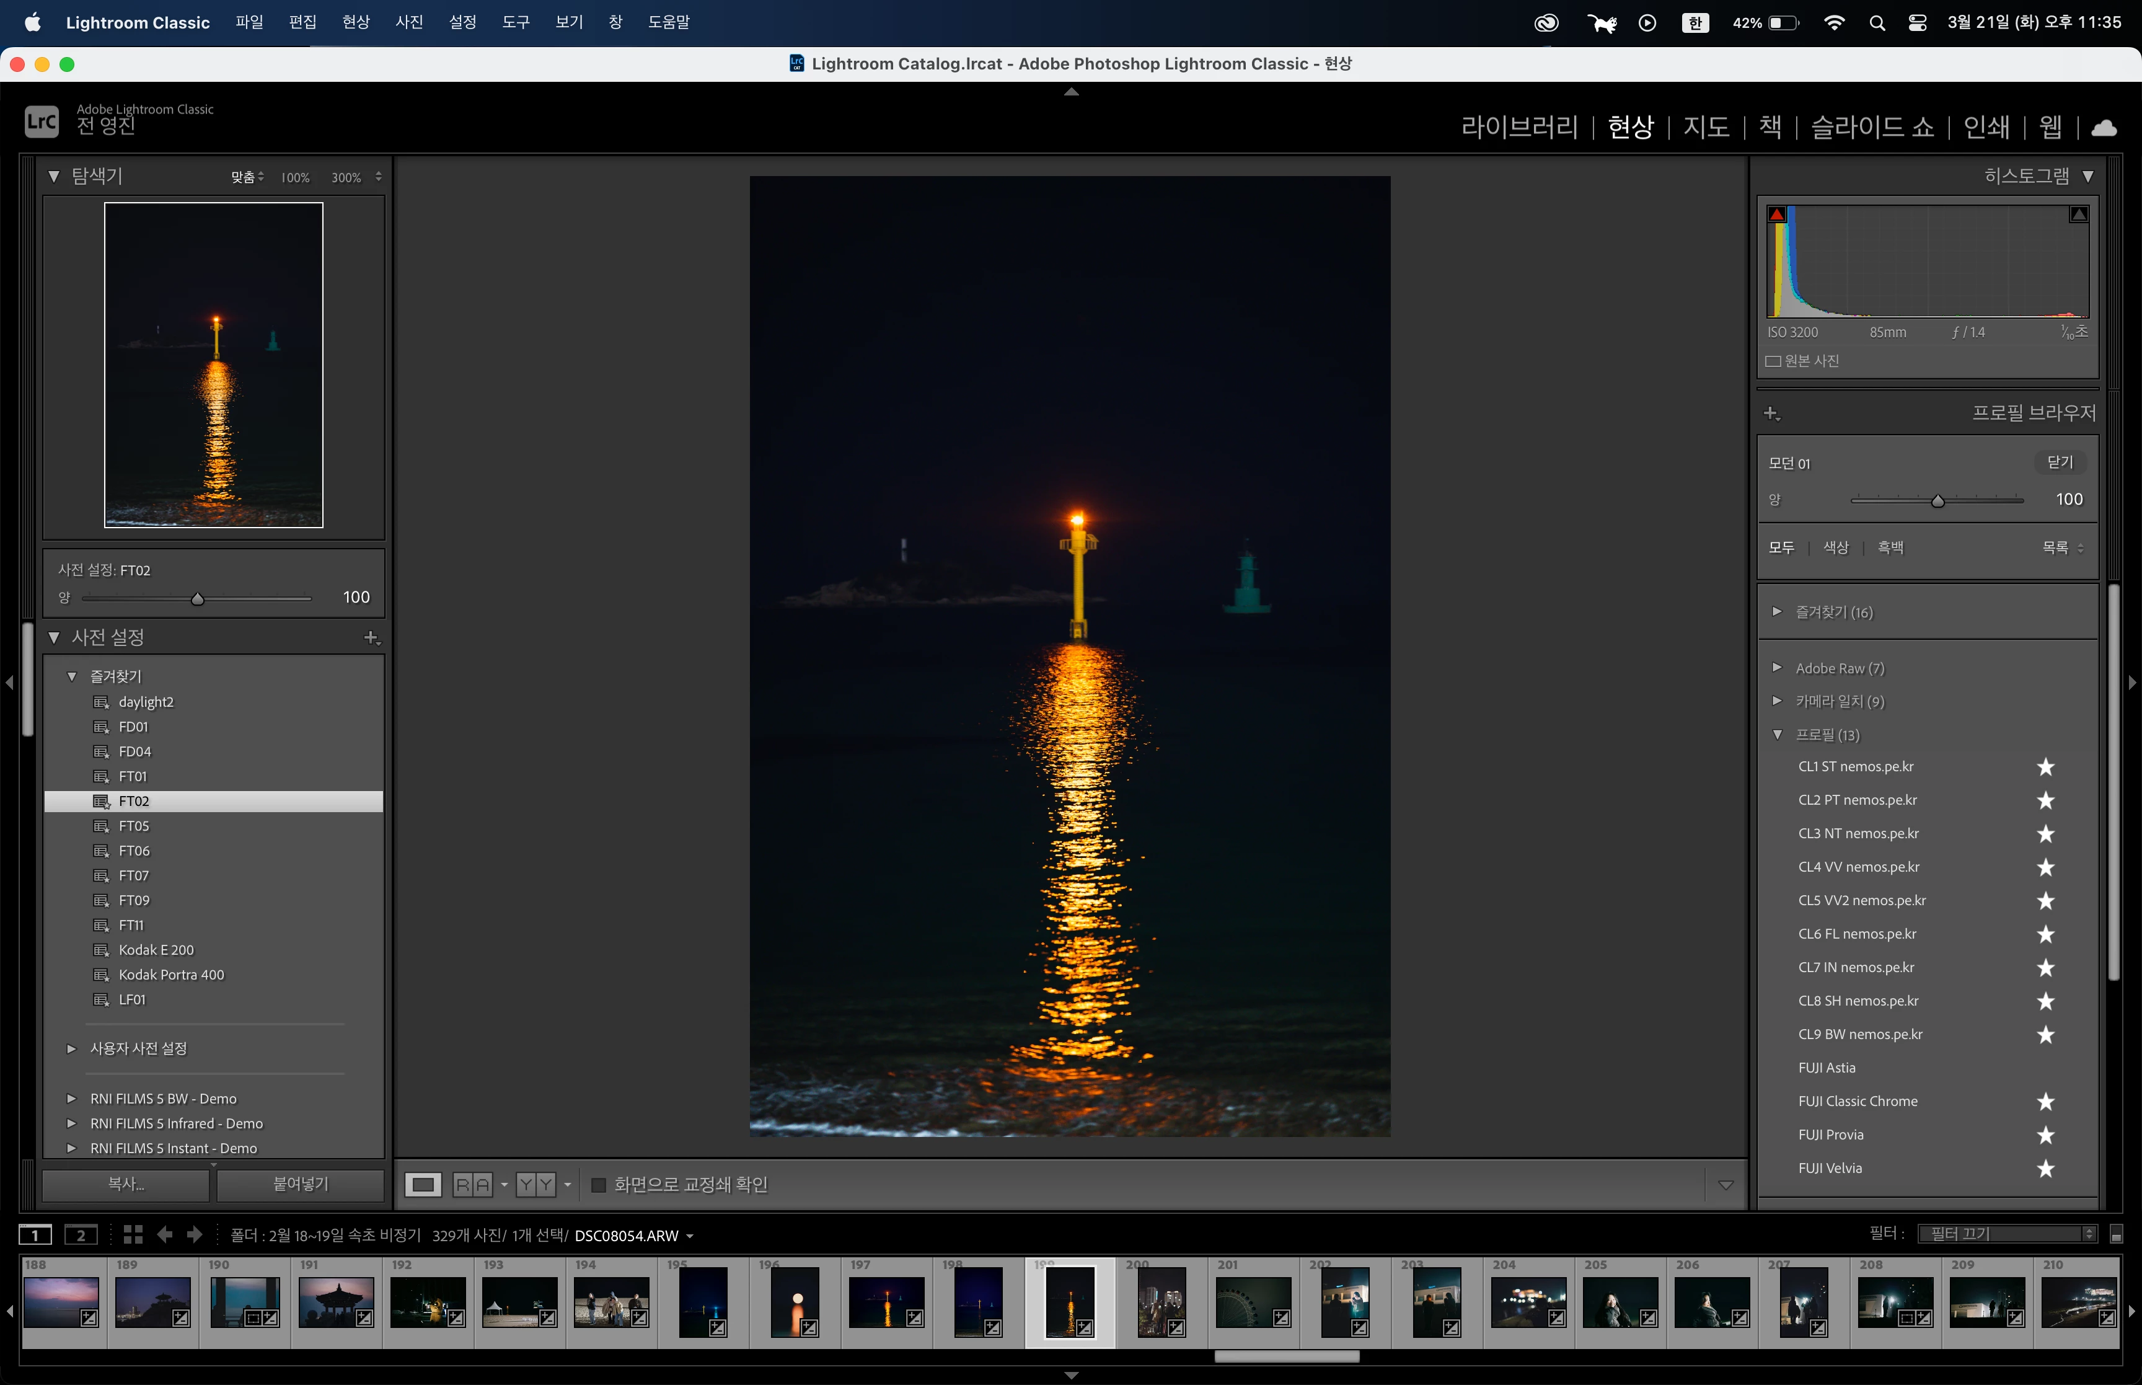2142x1385 pixels.
Task: Expand the Adobe Raw profile group
Action: 1777,667
